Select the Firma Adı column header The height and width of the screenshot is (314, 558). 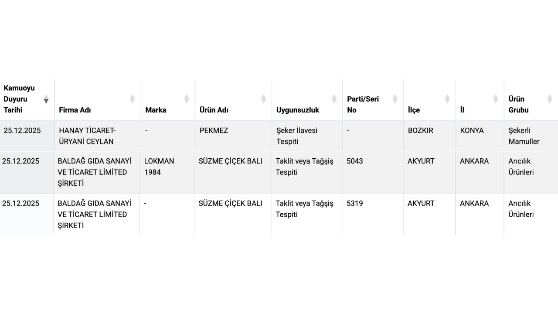[x=75, y=110]
